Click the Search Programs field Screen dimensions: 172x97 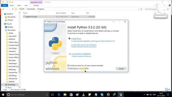click(x=156, y=9)
